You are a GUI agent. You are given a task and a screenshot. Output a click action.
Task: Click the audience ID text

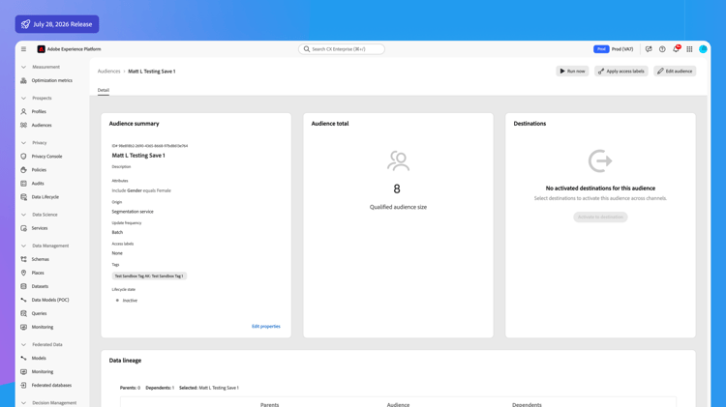(149, 146)
